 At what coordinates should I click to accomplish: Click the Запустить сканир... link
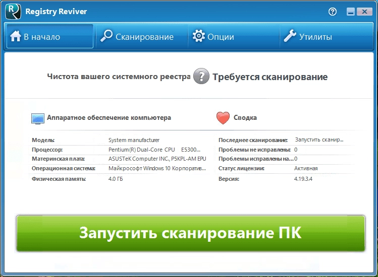pyautogui.click(x=319, y=140)
